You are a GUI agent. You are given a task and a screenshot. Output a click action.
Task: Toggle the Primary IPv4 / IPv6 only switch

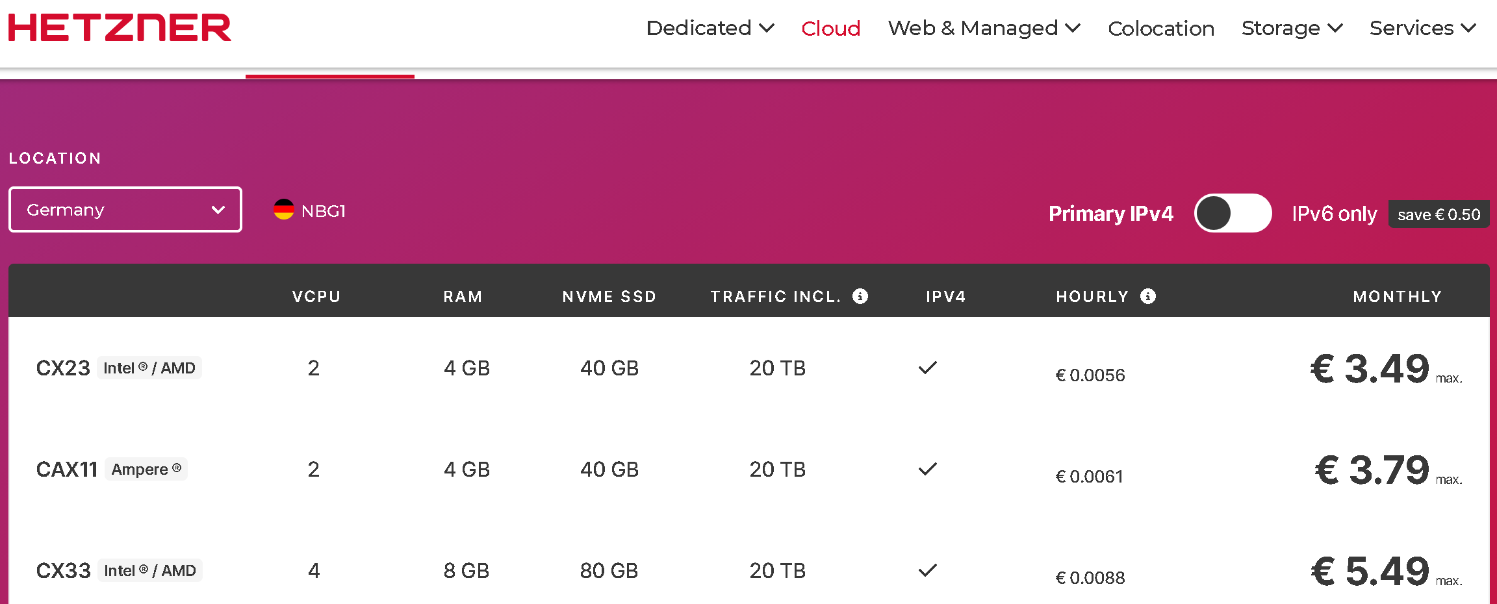coord(1233,213)
